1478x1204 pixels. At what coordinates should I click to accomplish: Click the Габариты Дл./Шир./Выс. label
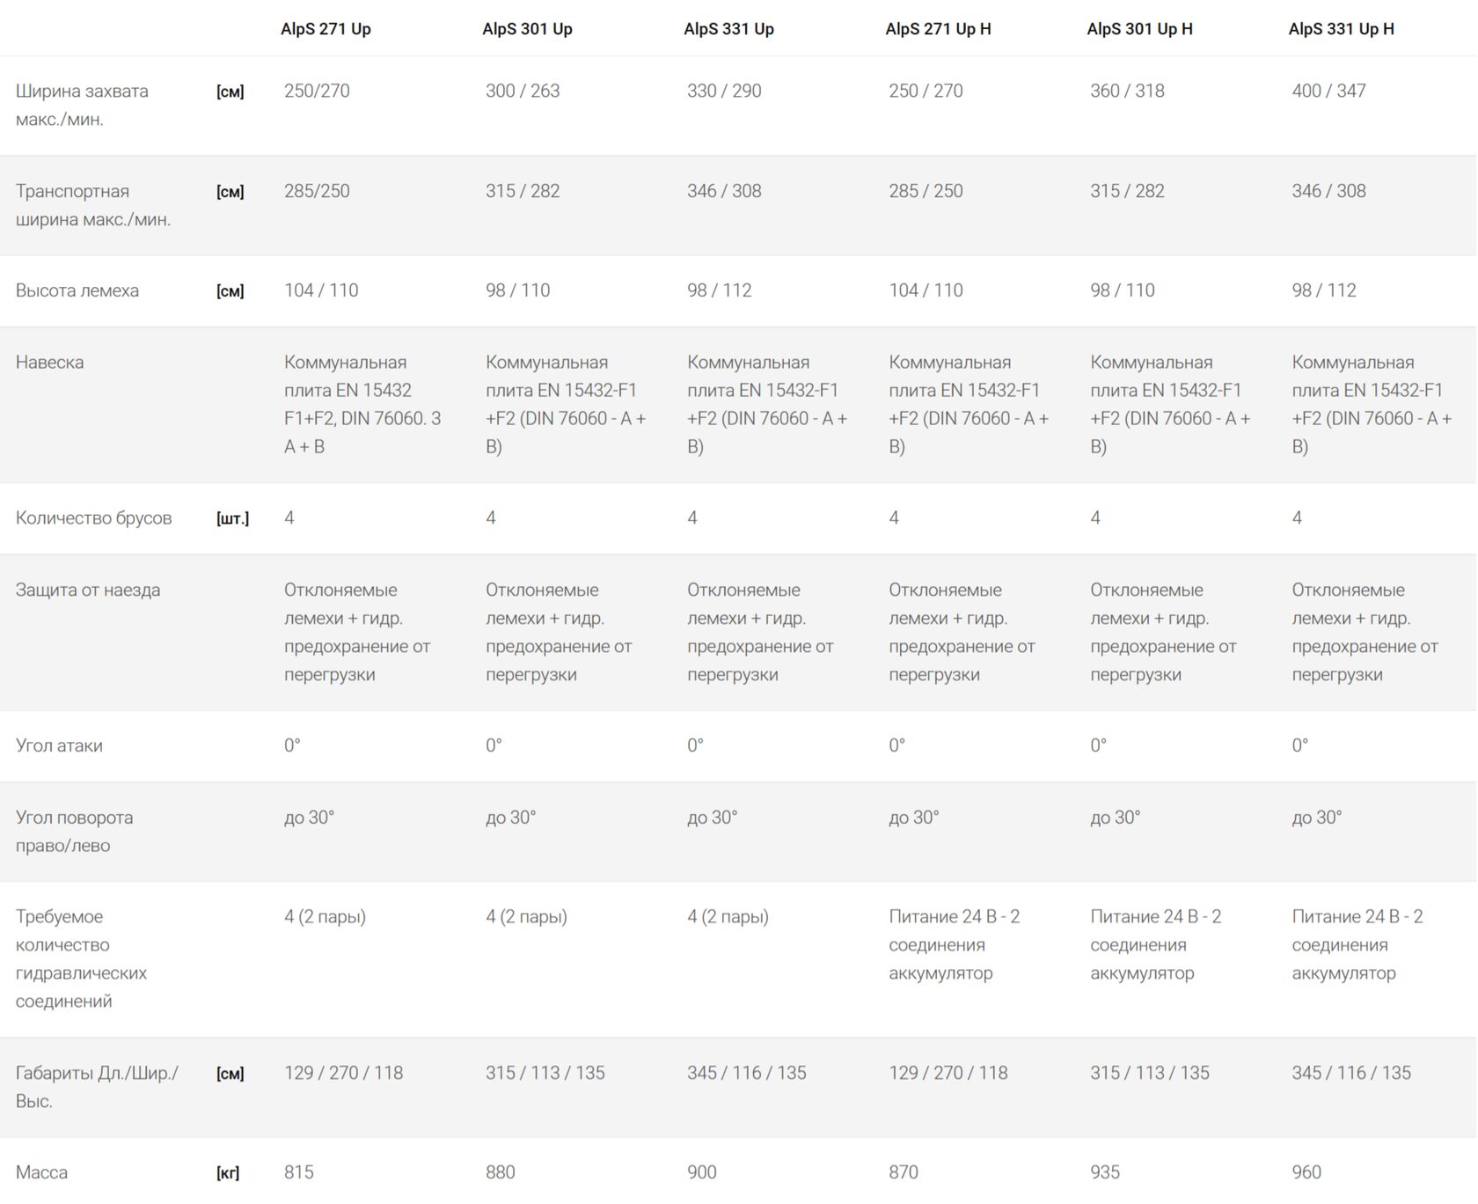pos(97,1086)
